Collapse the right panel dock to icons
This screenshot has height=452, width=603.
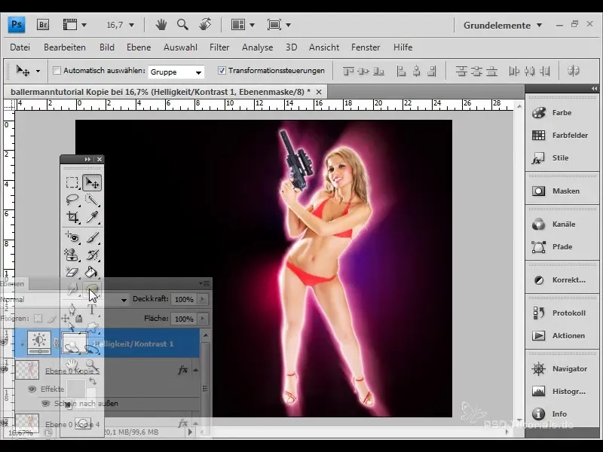pos(595,88)
